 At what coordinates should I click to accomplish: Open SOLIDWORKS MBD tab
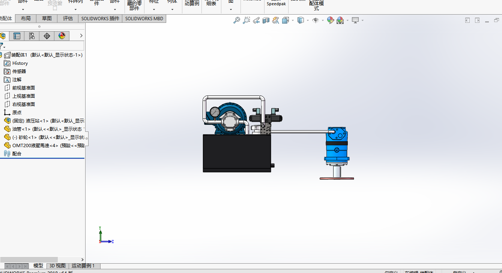(x=144, y=18)
